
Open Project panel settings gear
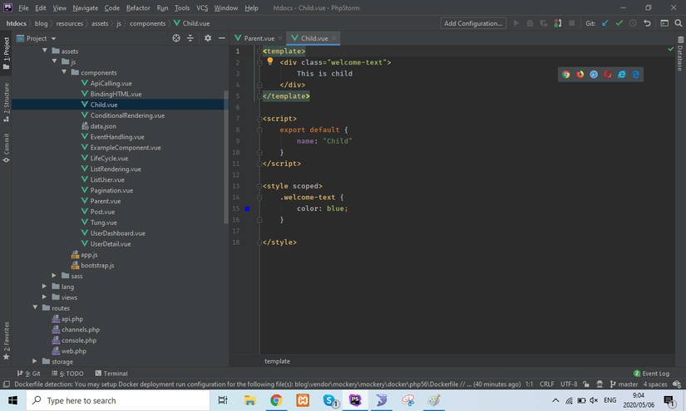tap(208, 38)
